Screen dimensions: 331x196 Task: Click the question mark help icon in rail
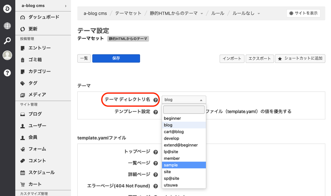click(x=8, y=73)
